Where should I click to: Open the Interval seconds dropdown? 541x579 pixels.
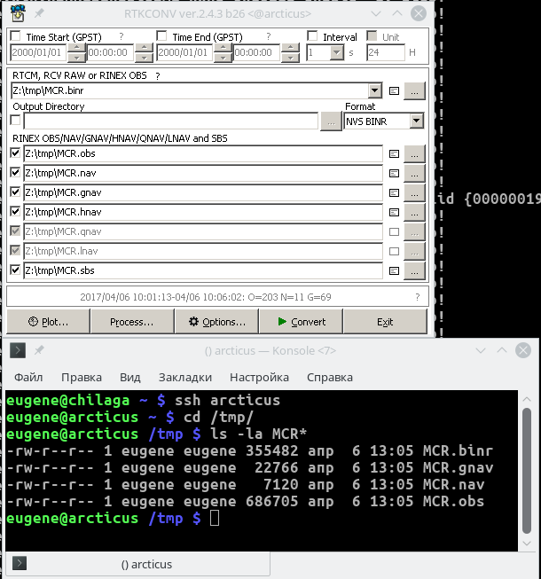click(x=336, y=53)
